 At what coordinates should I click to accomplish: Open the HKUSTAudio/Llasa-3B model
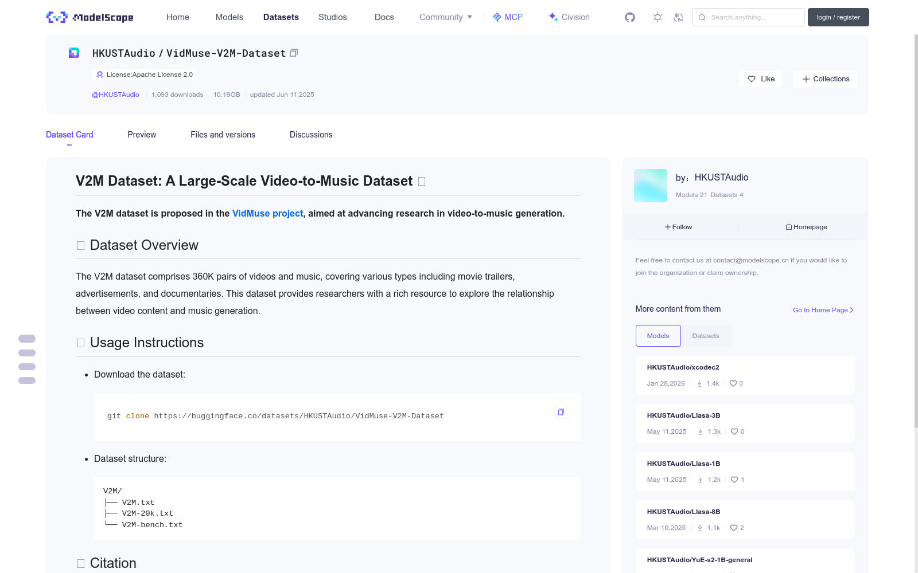coord(683,415)
